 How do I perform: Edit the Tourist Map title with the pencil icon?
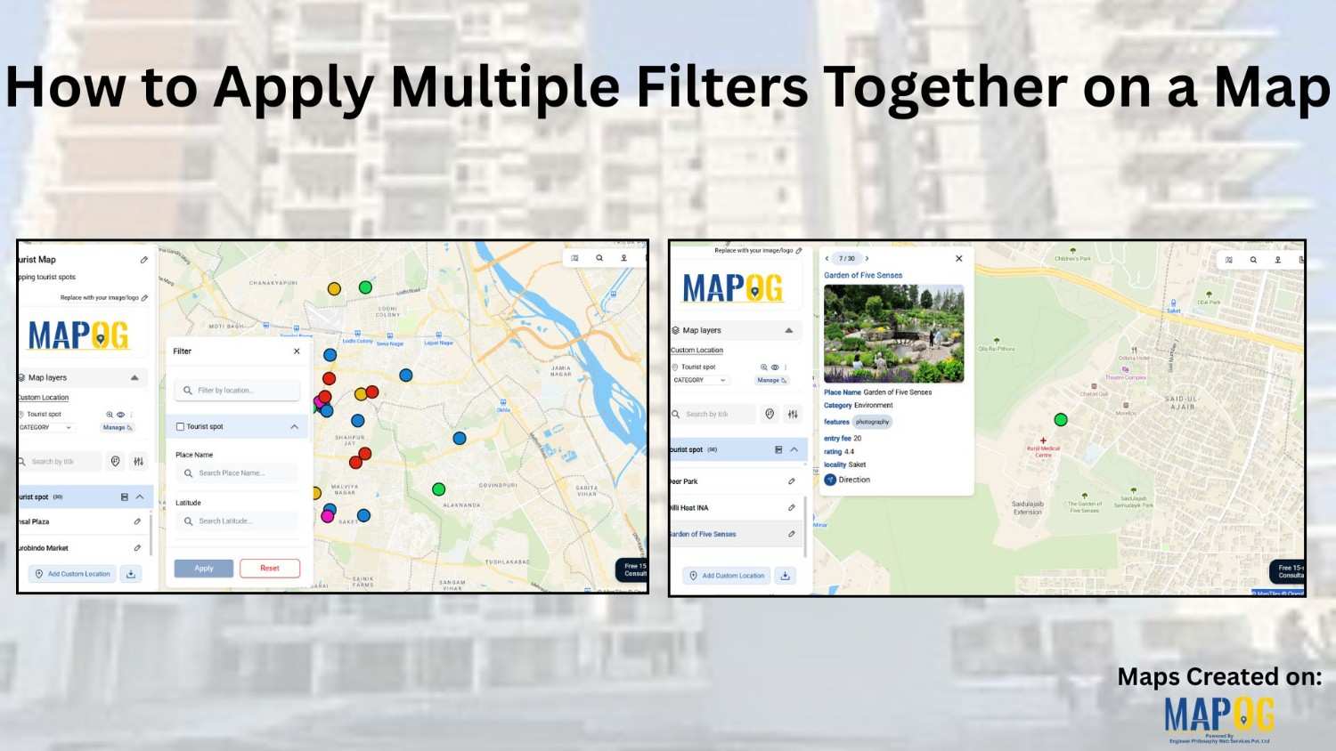coord(143,260)
